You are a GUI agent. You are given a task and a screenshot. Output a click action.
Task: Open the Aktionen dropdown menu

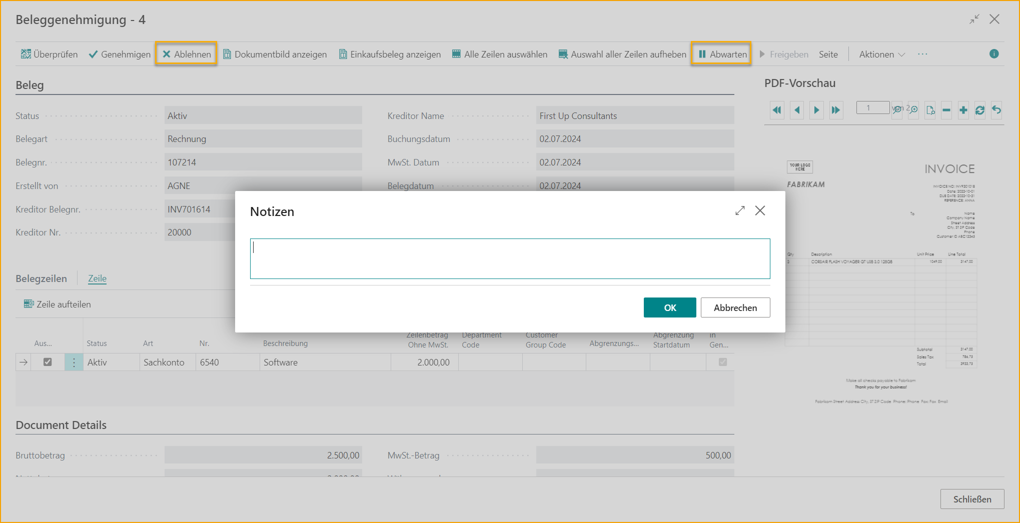point(881,54)
